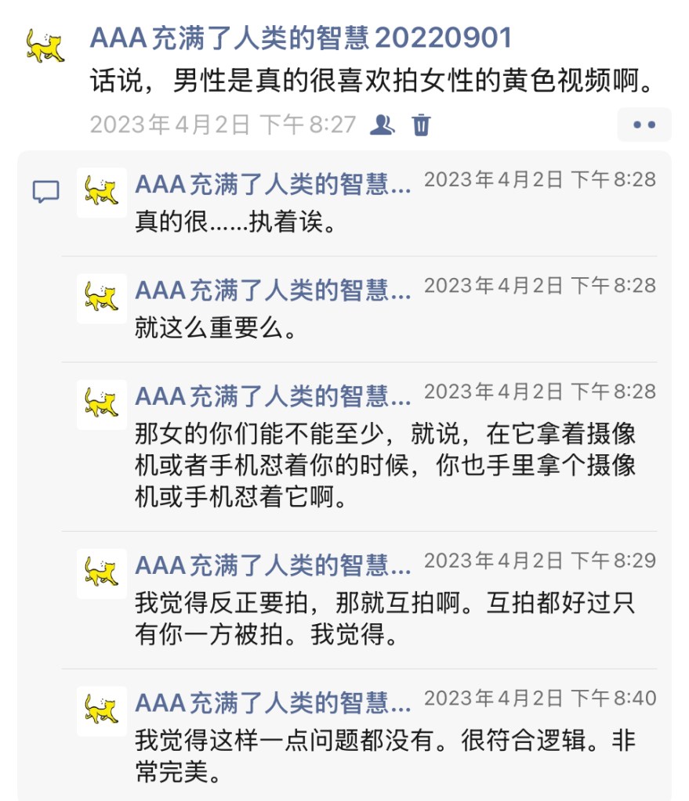Tap the comment text 就这么重要么
Image resolution: width=689 pixels, height=801 pixels.
point(216,328)
